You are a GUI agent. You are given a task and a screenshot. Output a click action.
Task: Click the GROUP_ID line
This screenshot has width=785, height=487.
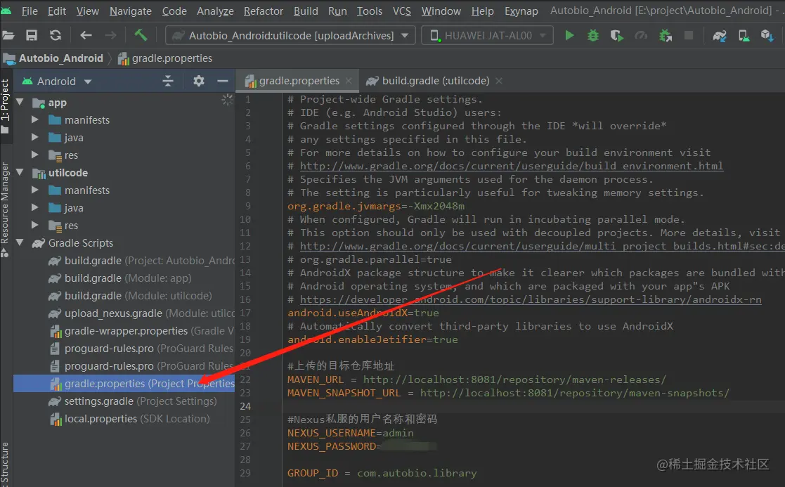tap(382, 472)
